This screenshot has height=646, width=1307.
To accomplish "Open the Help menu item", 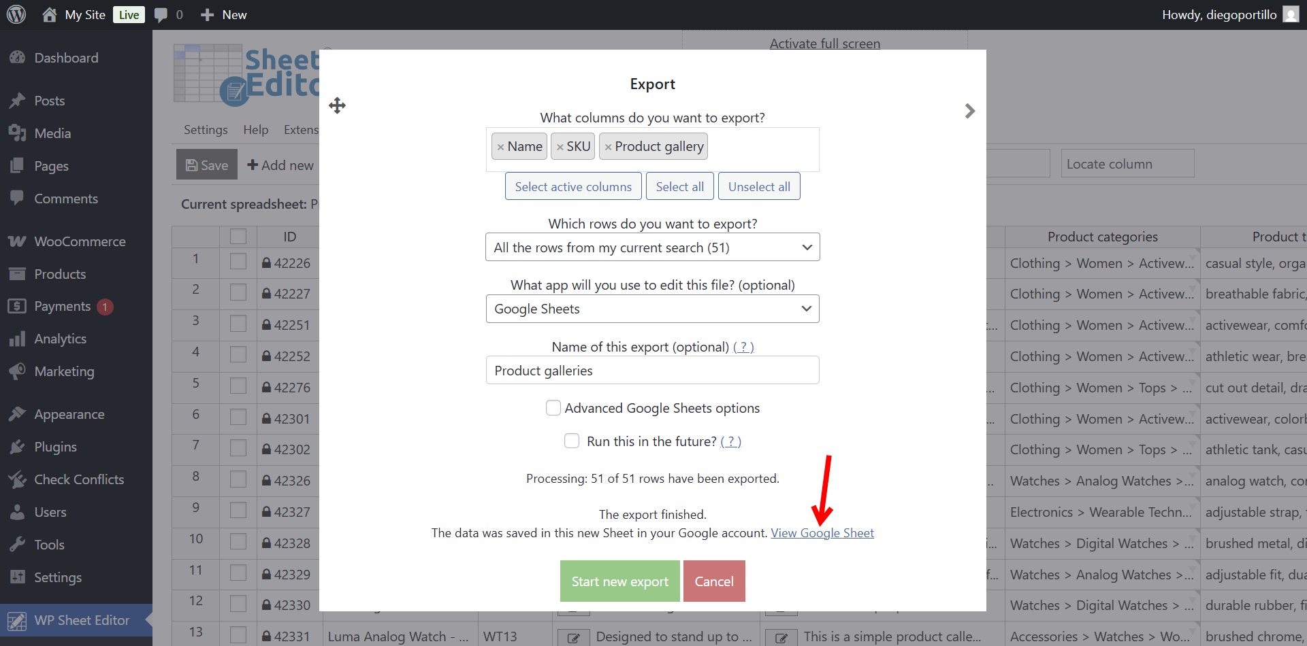I will pos(256,129).
